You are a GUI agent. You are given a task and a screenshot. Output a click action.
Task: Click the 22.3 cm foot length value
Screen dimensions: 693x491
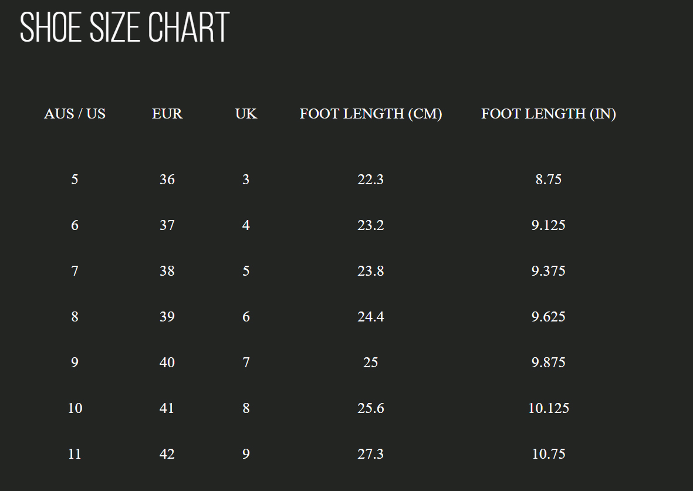point(370,180)
